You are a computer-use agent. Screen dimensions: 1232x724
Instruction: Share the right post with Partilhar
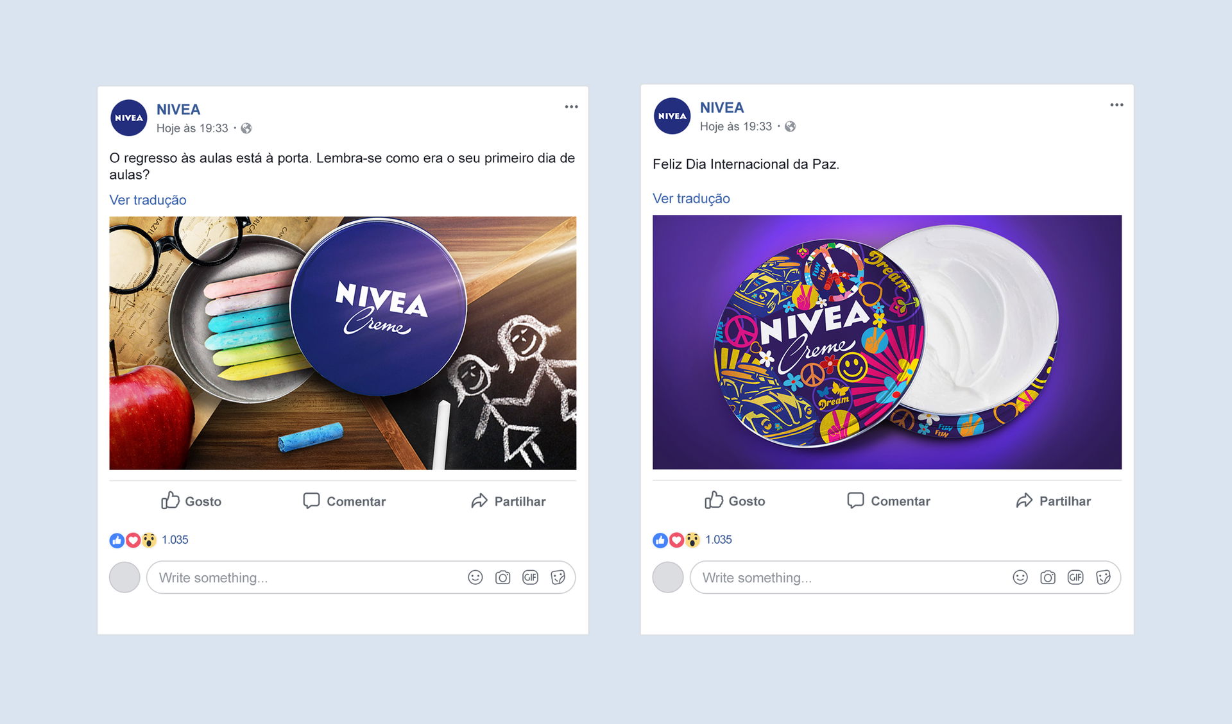[1053, 501]
